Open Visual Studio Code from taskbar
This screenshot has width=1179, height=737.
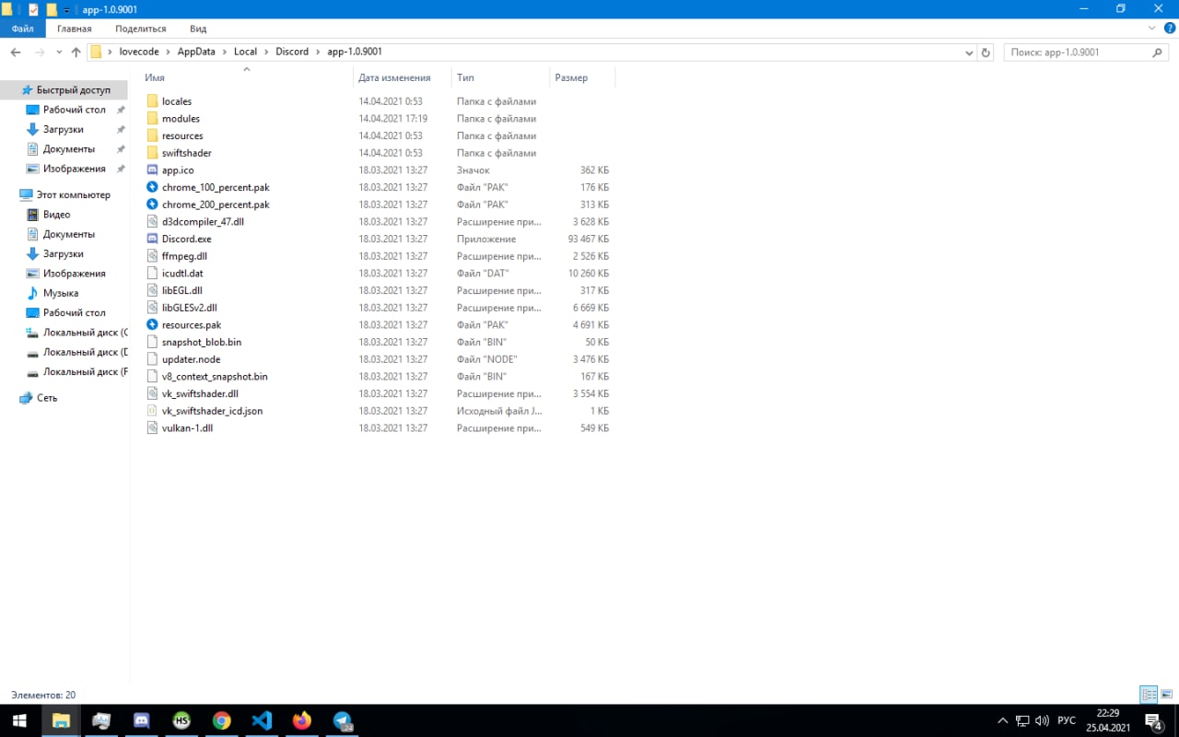(x=262, y=720)
